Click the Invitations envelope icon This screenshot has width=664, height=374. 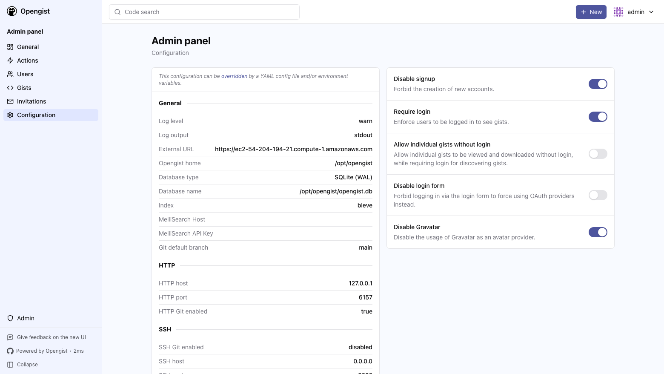pyautogui.click(x=10, y=101)
